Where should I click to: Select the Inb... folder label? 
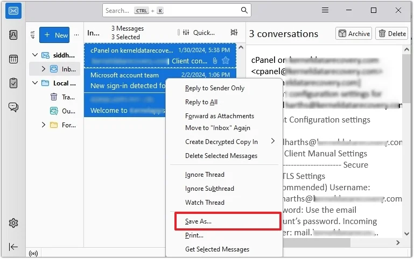click(x=69, y=69)
